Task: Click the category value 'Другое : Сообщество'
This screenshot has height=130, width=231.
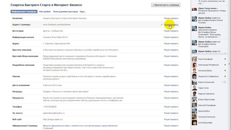Action: click(53, 31)
